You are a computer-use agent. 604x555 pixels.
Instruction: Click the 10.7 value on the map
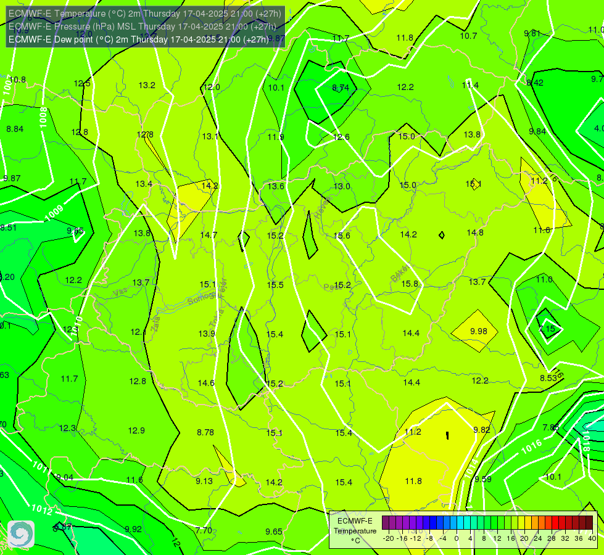click(x=468, y=36)
